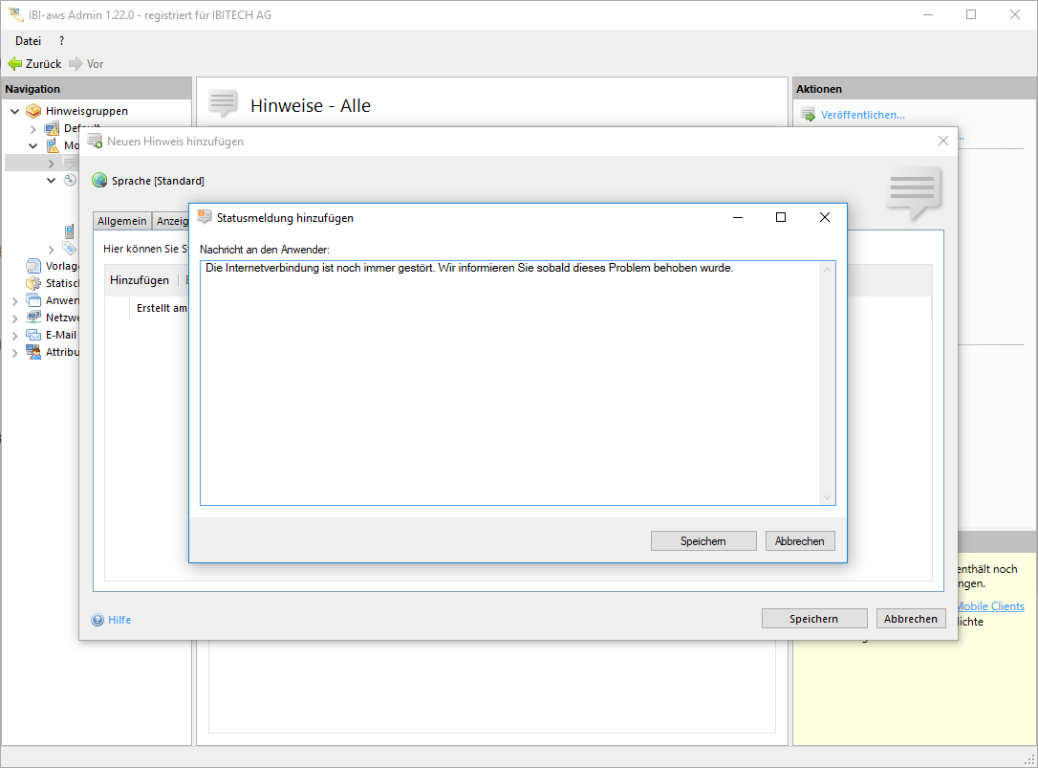Open the Datei menu
This screenshot has width=1038, height=768.
click(28, 41)
